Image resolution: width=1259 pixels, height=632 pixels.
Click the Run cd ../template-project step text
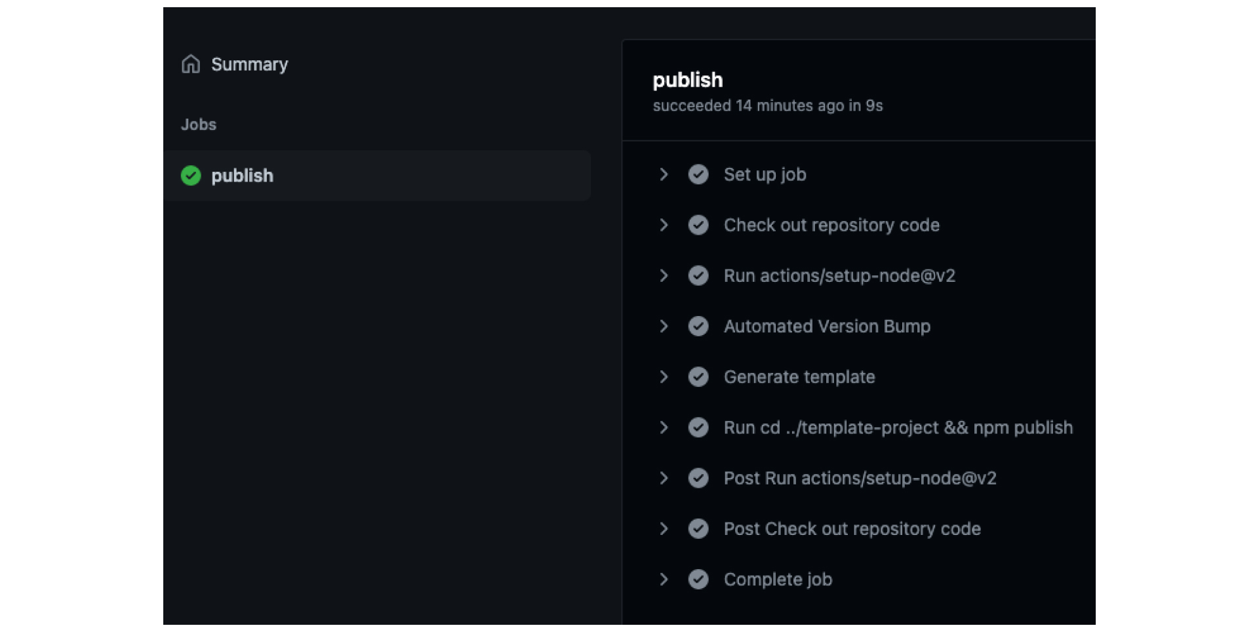click(898, 427)
